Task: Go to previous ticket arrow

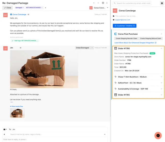Action: [94, 3]
